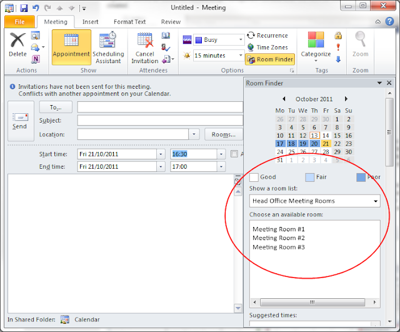Switch to Appointment view
The height and width of the screenshot is (332, 400).
click(x=71, y=48)
